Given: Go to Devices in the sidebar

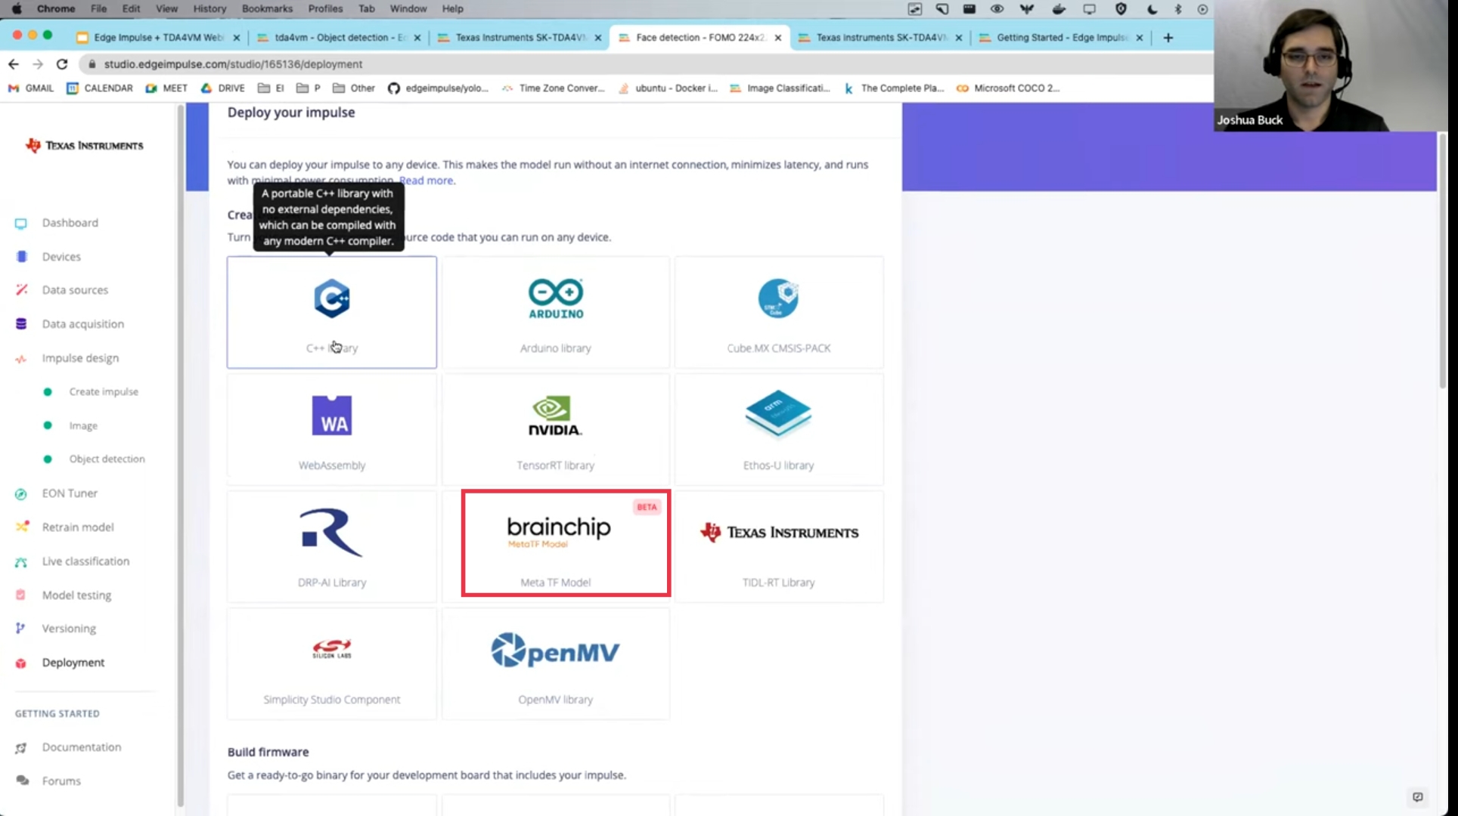Looking at the screenshot, I should pyautogui.click(x=61, y=257).
